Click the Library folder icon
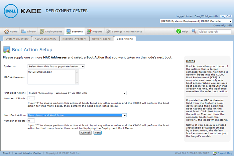This screenshot has width=234, height=156. click(24, 31)
